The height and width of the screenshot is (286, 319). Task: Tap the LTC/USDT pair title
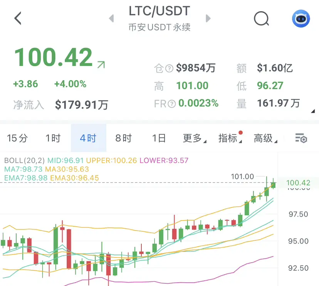[x=159, y=11]
